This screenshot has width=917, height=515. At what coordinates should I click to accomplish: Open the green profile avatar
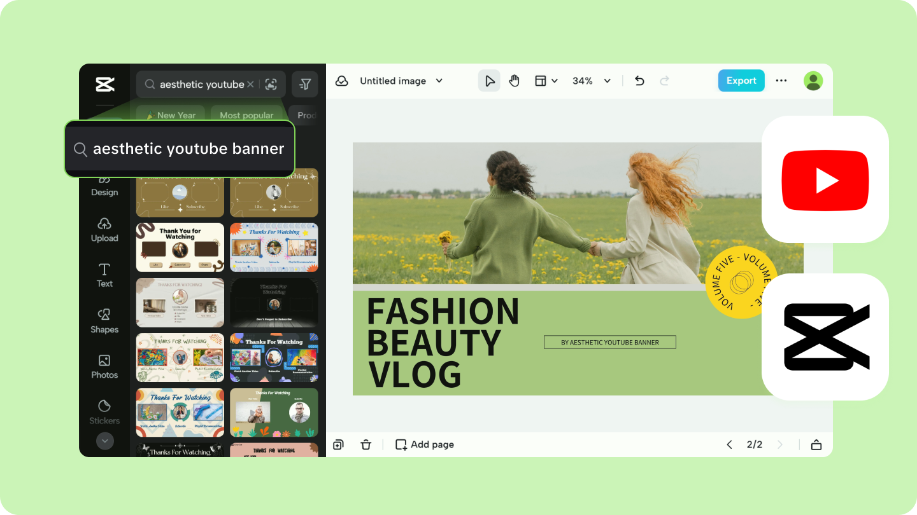coord(813,81)
